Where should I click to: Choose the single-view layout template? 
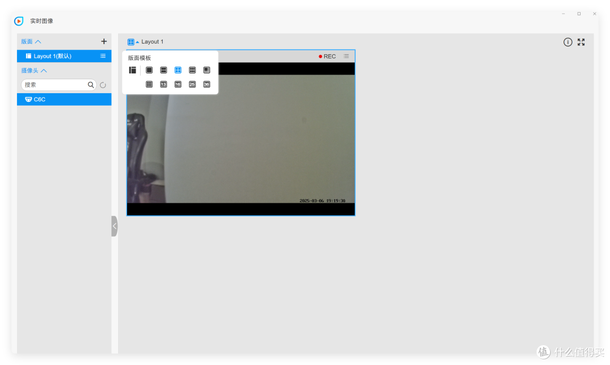pos(149,70)
